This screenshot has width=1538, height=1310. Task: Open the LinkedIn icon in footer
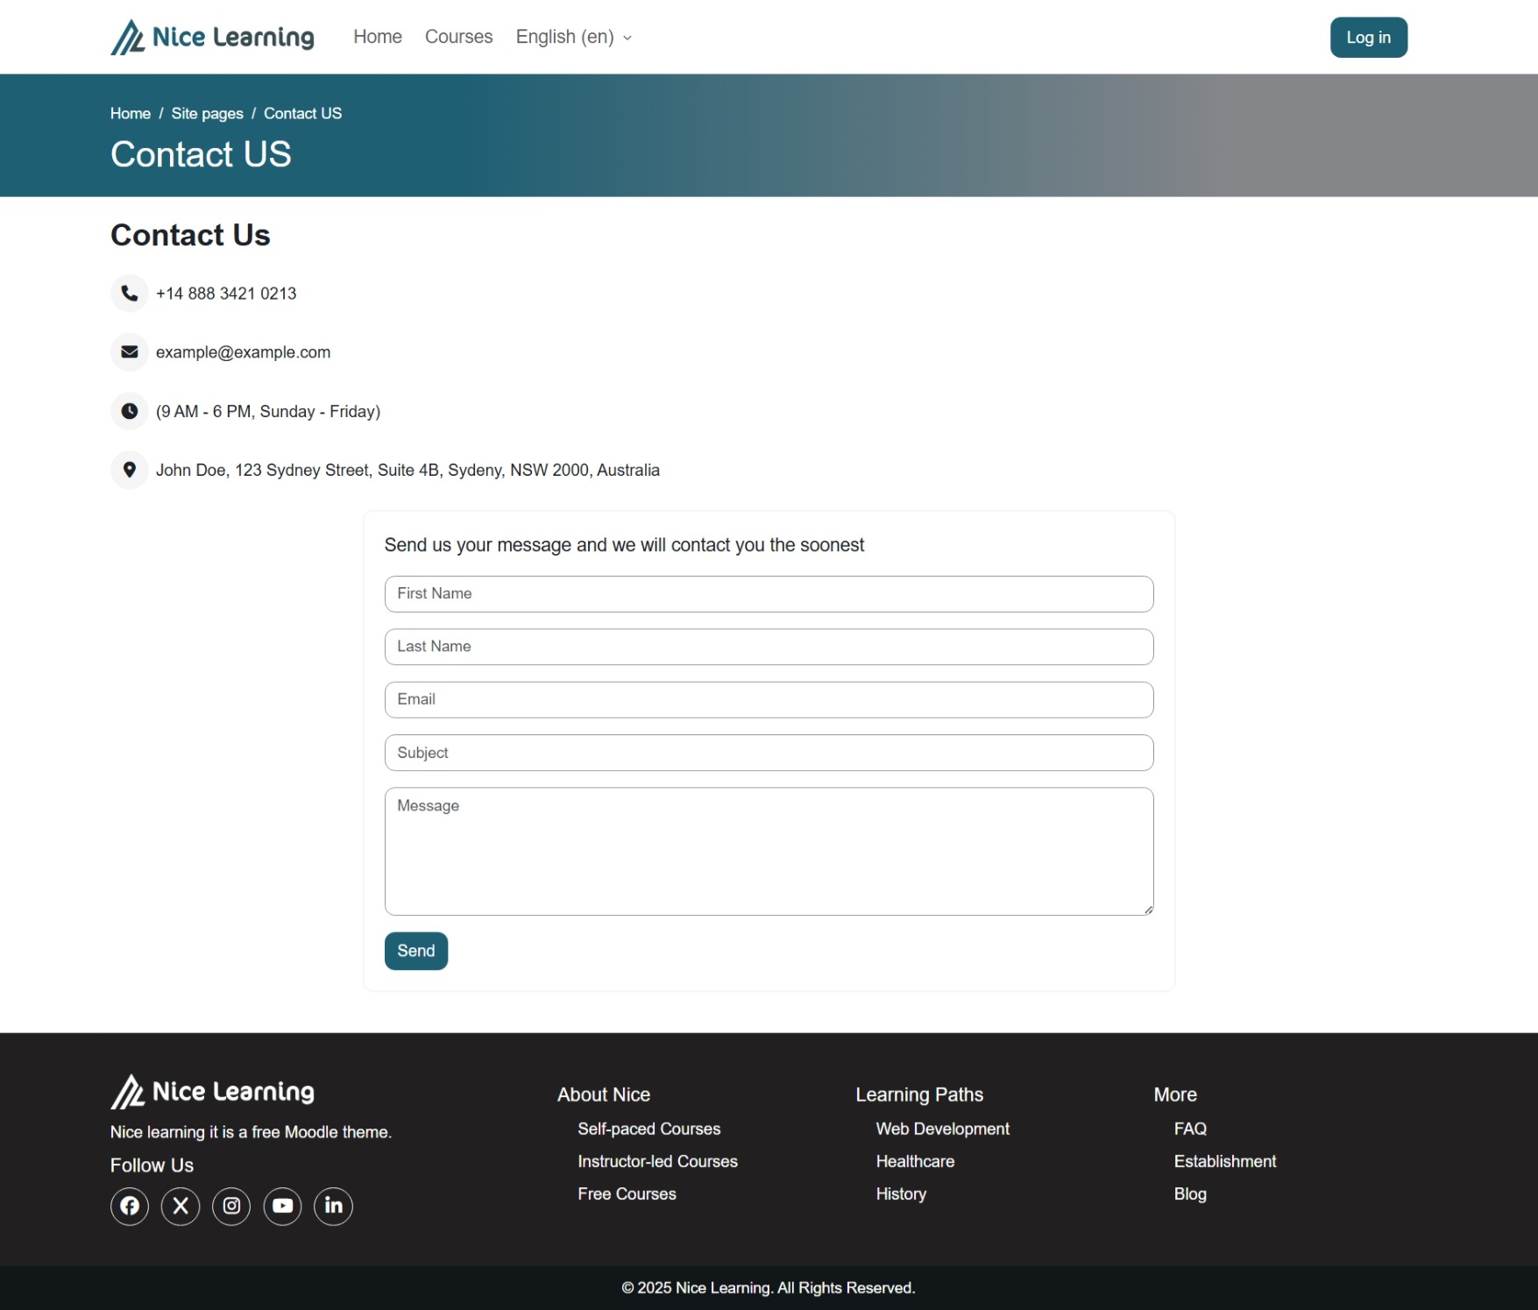point(333,1206)
